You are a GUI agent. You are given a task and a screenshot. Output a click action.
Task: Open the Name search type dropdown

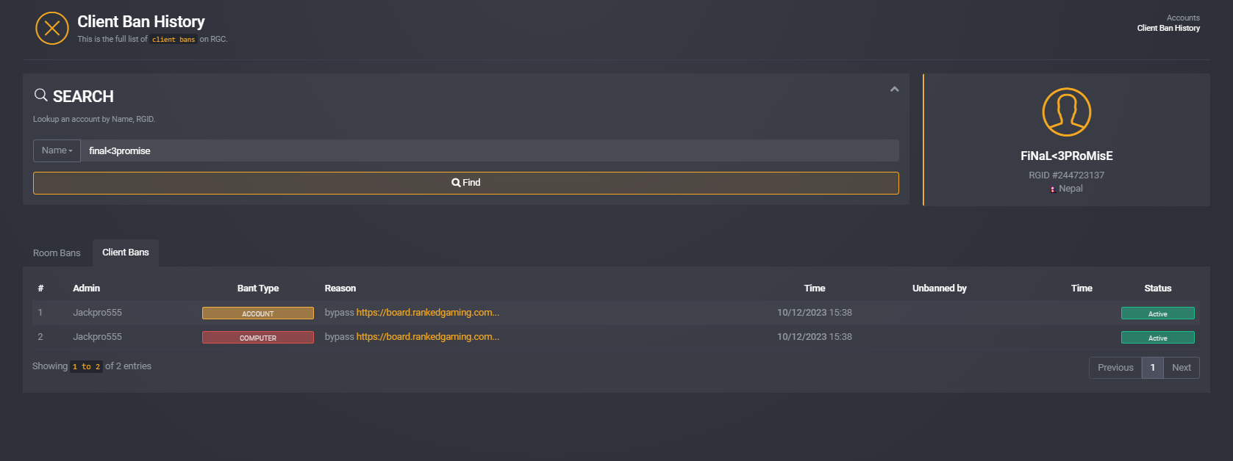point(57,150)
